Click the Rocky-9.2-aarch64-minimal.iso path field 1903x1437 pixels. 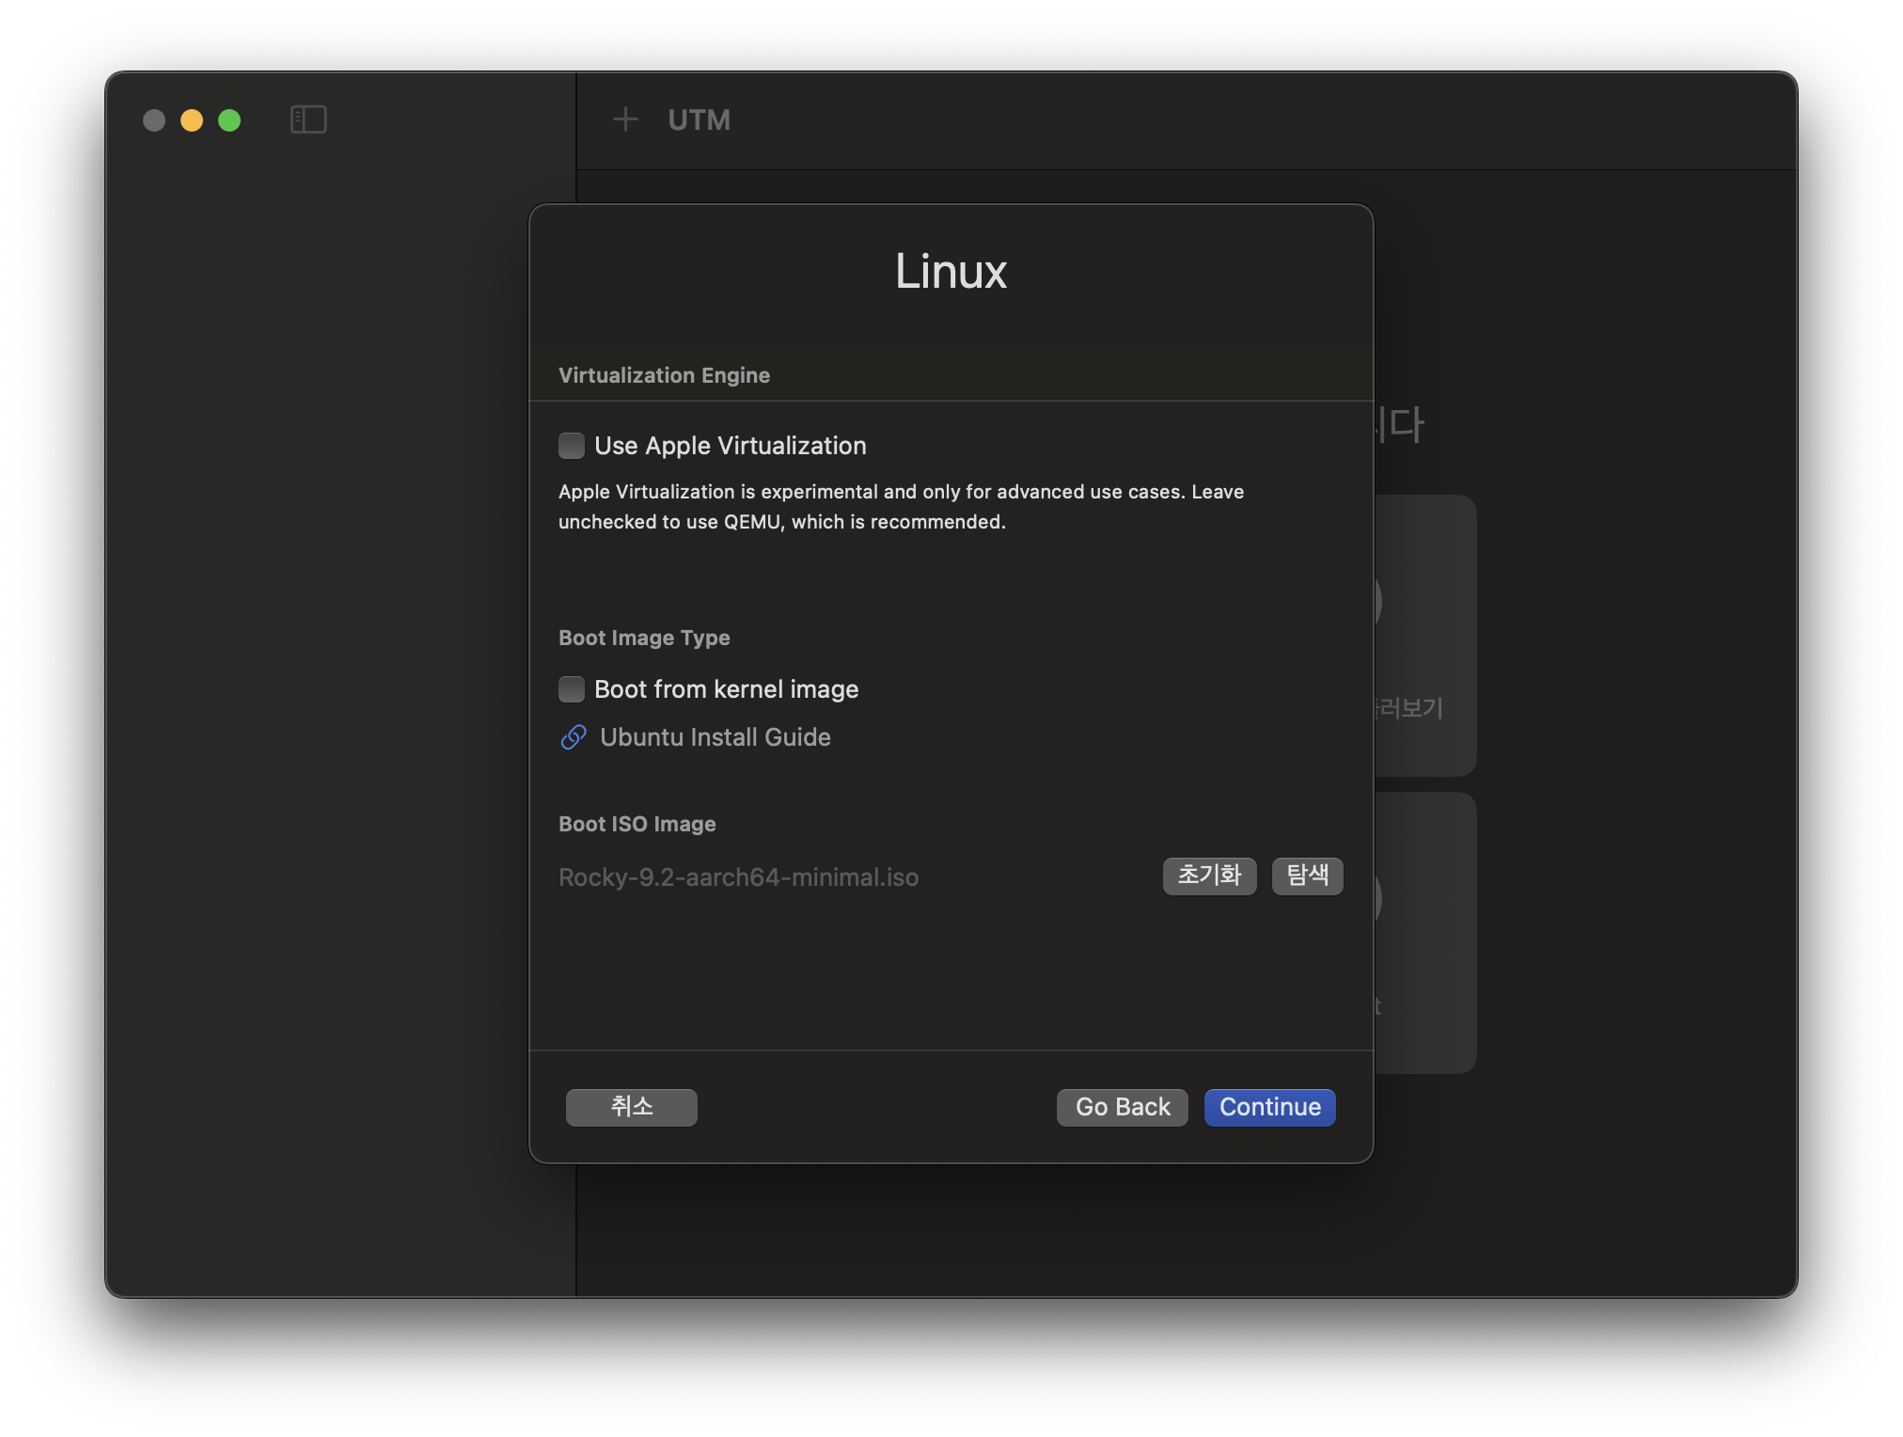738,877
